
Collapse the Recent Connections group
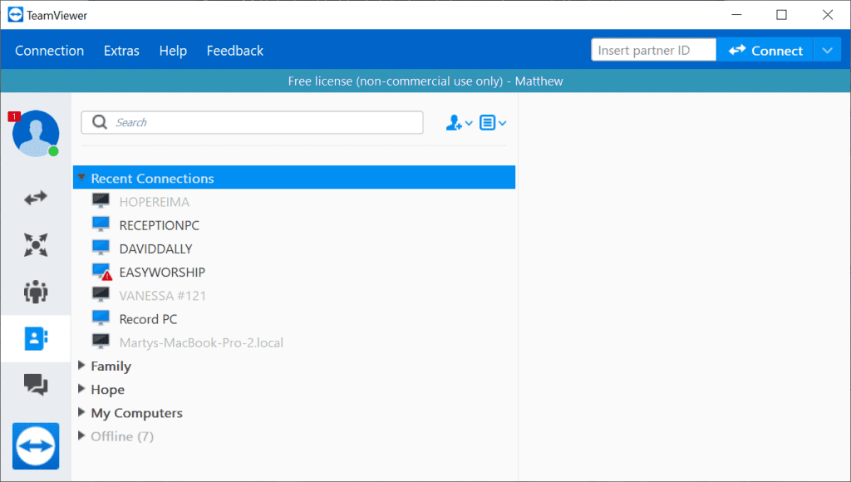81,177
